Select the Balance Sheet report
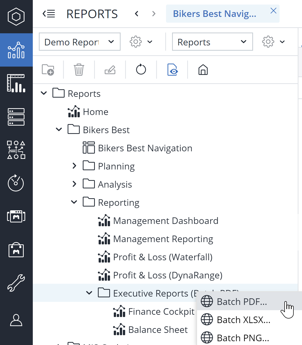Image resolution: width=302 pixels, height=345 pixels. (158, 329)
